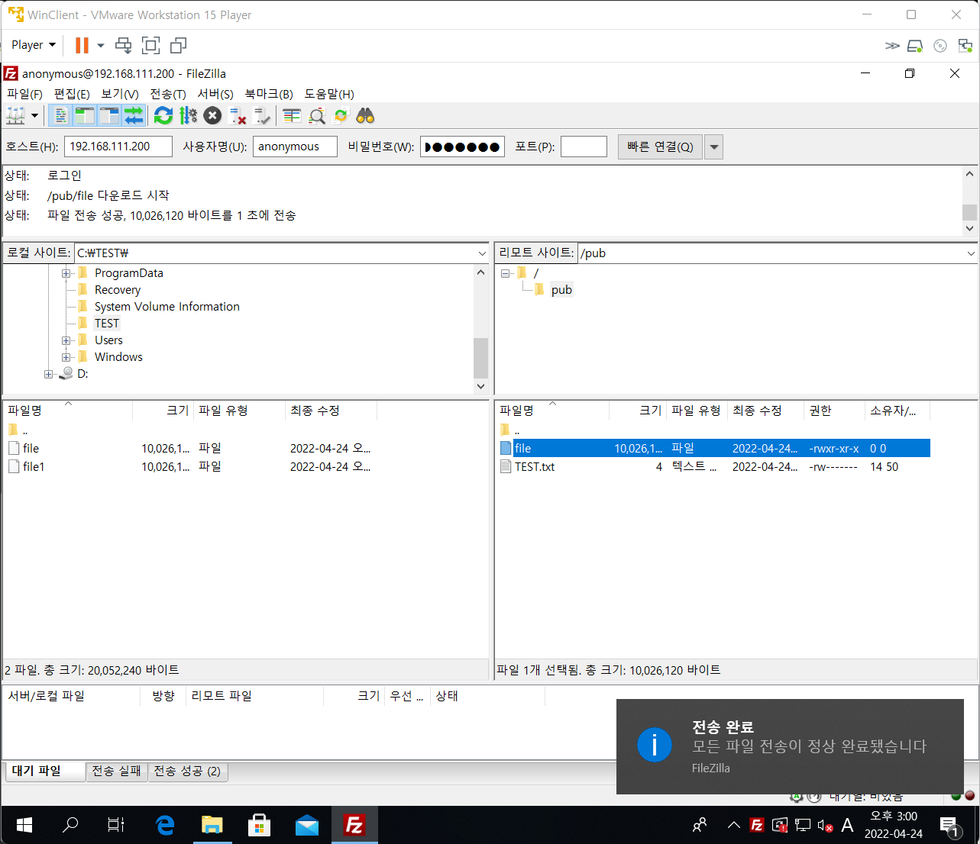This screenshot has width=980, height=844.
Task: Sort remote list by 소유자 column
Action: 898,411
